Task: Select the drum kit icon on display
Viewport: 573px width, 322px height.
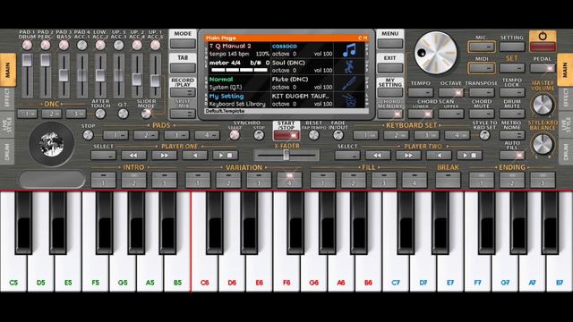Action: (349, 100)
